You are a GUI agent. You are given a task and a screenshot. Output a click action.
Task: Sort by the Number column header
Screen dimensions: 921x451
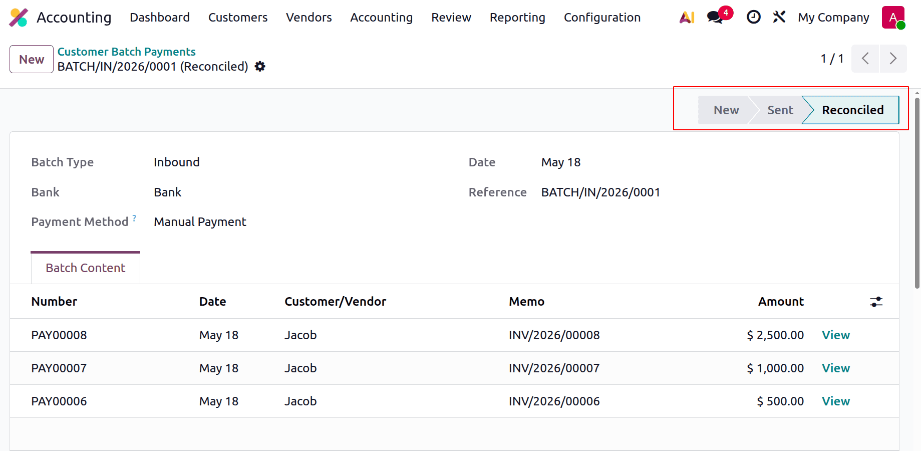coord(54,302)
